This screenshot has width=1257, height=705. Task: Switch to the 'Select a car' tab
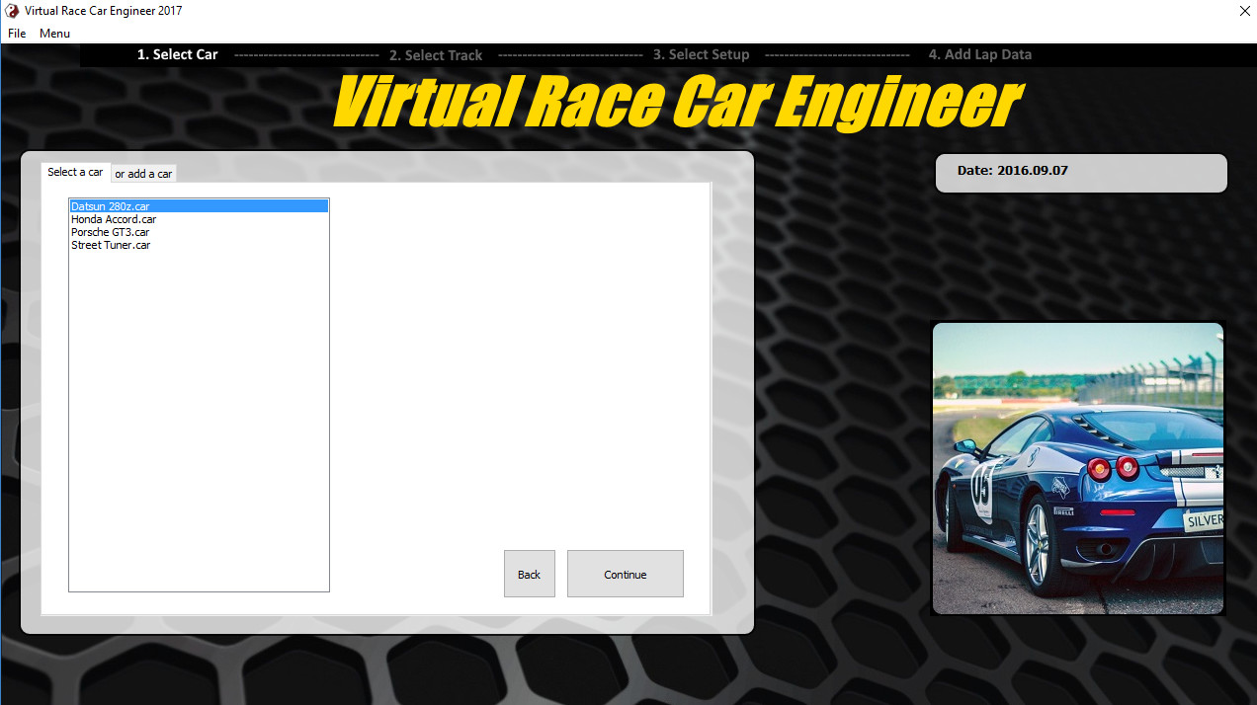75,172
